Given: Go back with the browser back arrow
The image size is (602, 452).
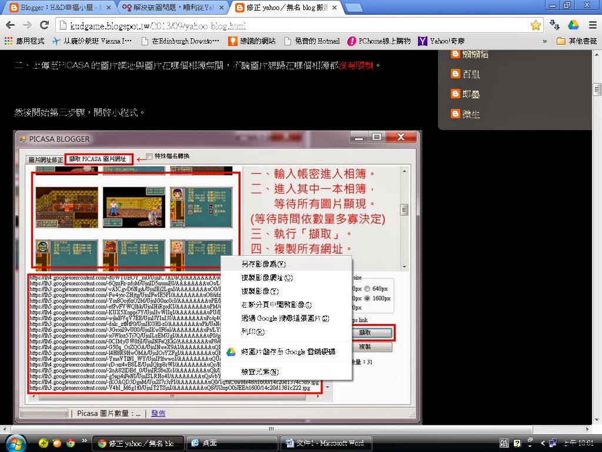Looking at the screenshot, I should coord(11,25).
